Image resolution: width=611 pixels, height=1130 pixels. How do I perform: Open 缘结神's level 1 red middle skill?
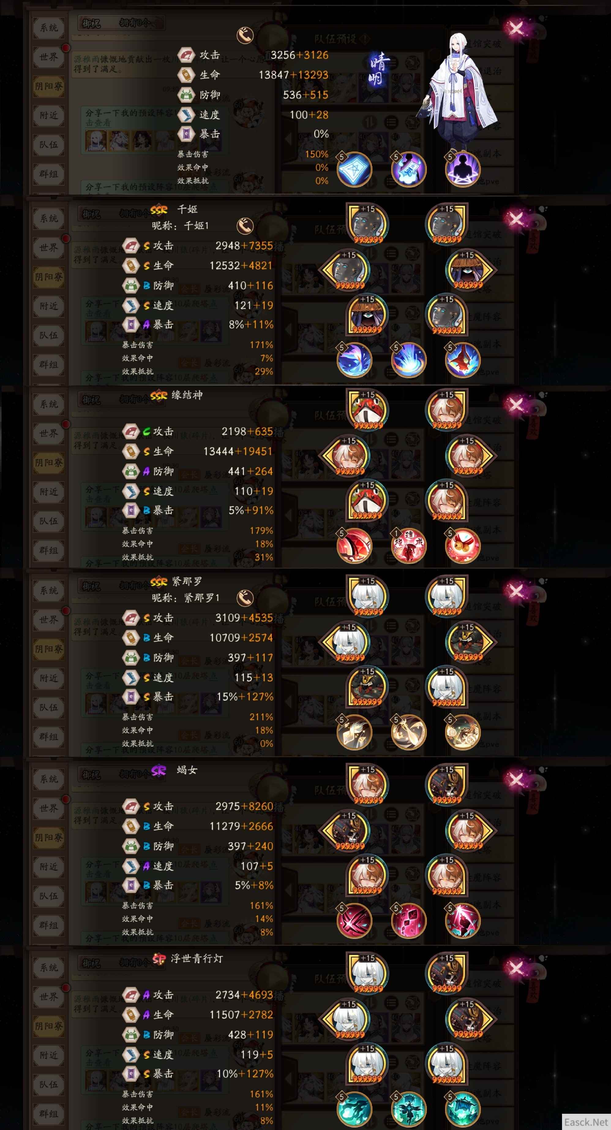click(x=408, y=545)
